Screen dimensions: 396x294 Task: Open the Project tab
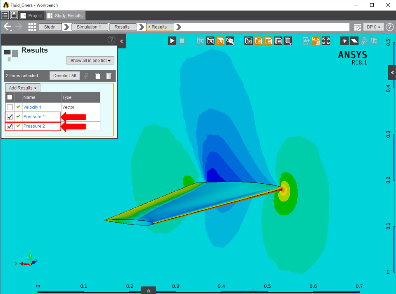31,16
